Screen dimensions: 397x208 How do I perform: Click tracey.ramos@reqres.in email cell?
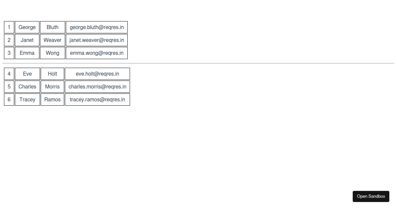(97, 100)
